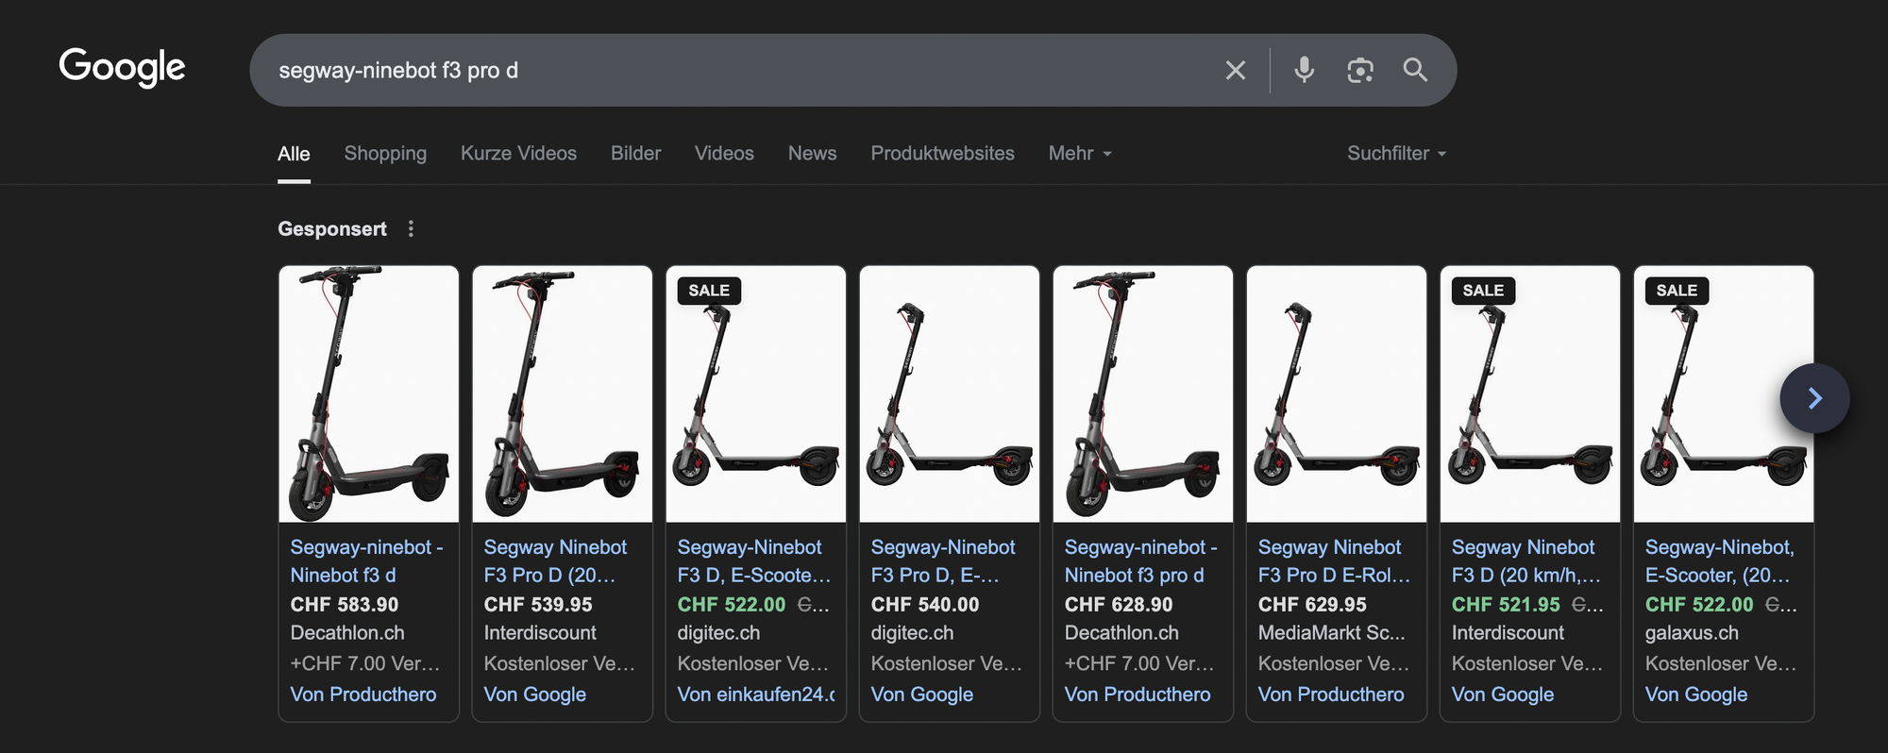Click the 'Von einkaufen24' link
This screenshot has width=1888, height=753.
[756, 694]
